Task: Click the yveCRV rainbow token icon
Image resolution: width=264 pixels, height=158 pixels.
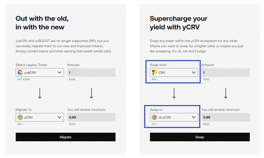Action: [x=20, y=72]
